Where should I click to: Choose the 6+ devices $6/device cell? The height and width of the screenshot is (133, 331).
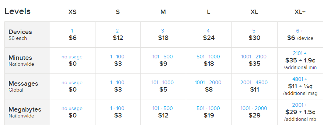click(x=300, y=34)
